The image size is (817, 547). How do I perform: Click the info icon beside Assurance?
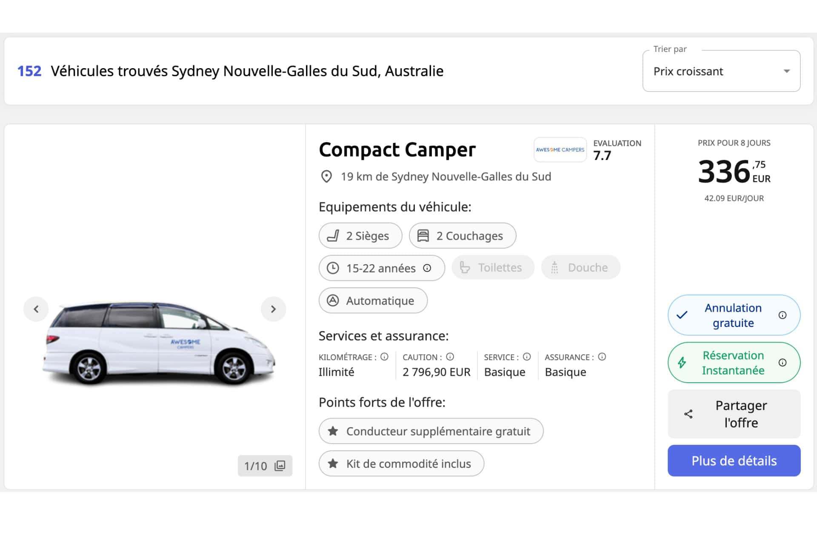(x=602, y=357)
